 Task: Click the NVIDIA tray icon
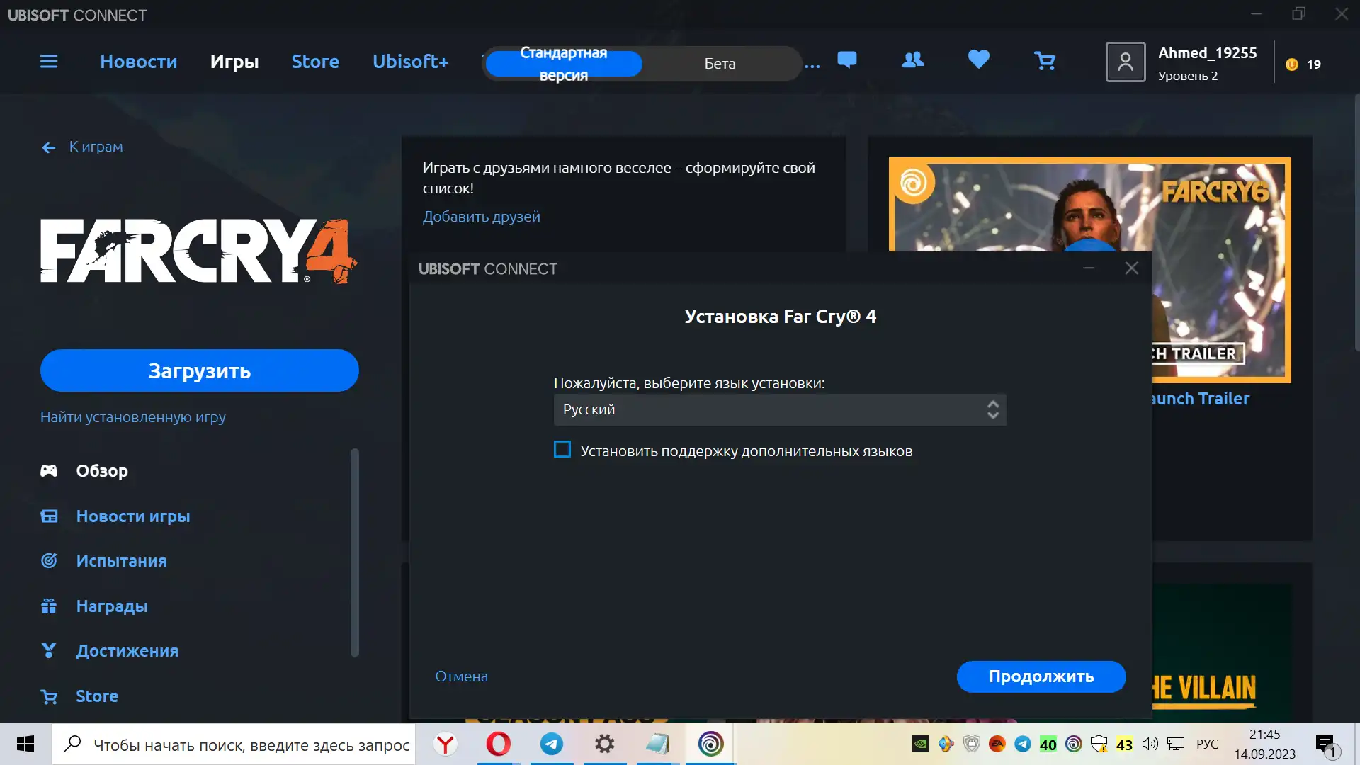coord(921,744)
